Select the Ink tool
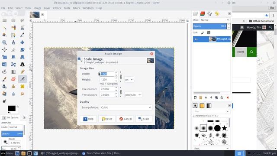Image resolution: width=277 pixels, height=156 pixels. coord(4,86)
